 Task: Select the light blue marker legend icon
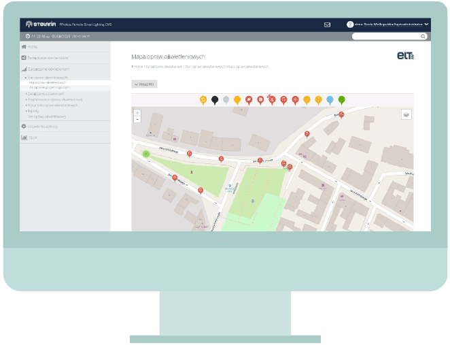coord(330,100)
